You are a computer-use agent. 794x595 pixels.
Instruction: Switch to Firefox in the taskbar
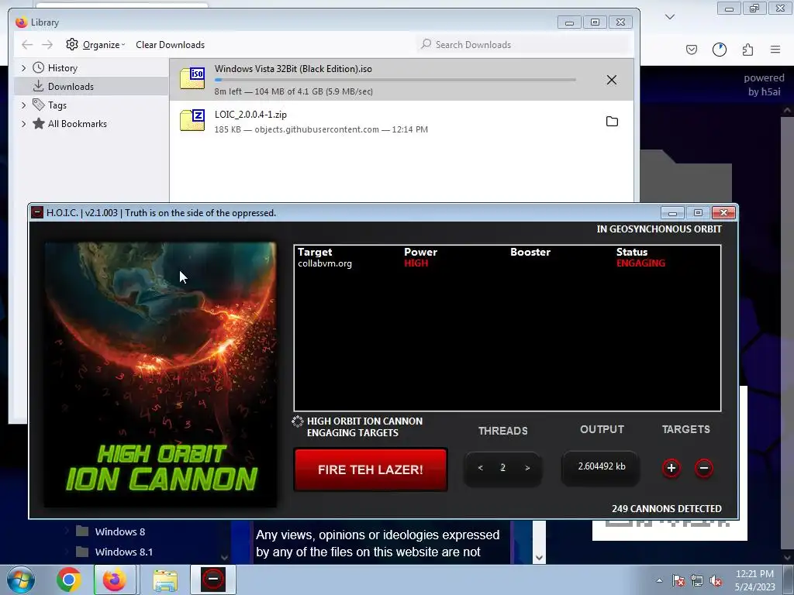115,580
